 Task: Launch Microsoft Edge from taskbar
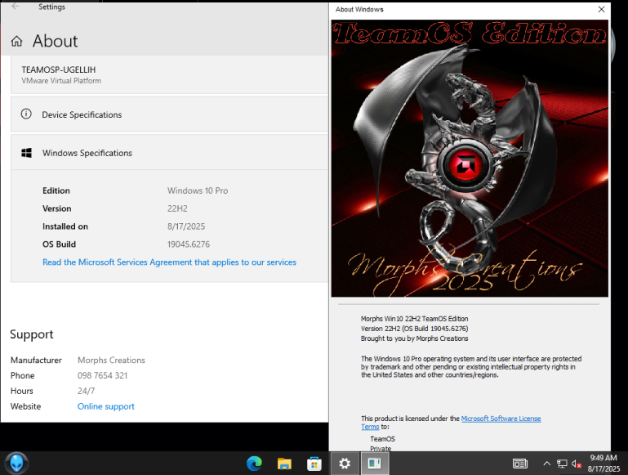point(254,464)
